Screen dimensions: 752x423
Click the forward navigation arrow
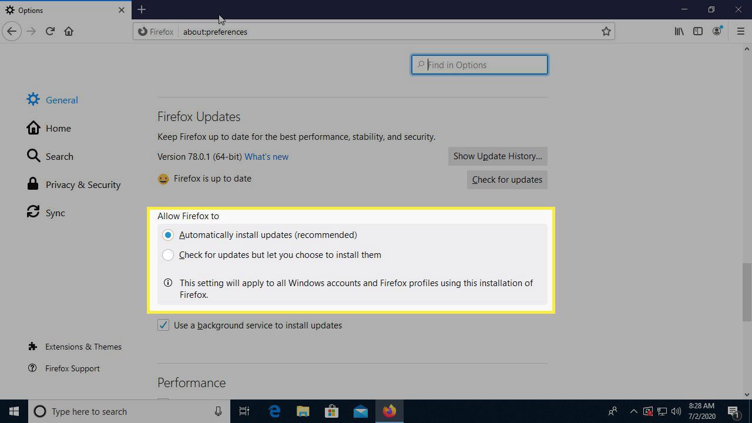tap(31, 31)
